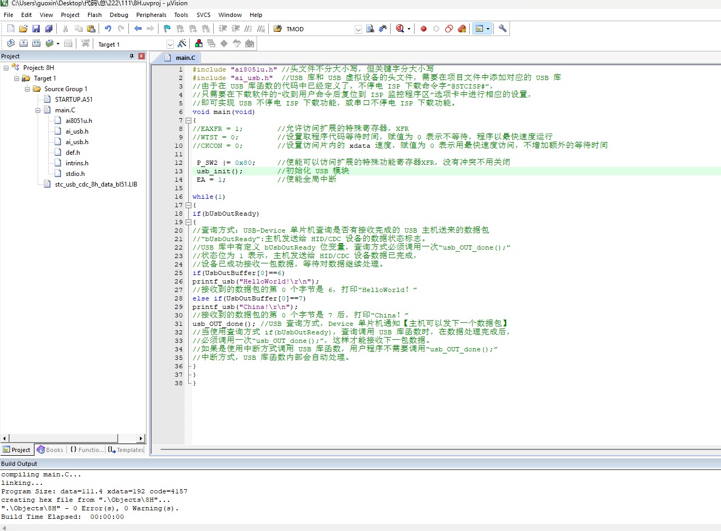Select the Project panel tab
The image size is (721, 531).
(x=17, y=450)
